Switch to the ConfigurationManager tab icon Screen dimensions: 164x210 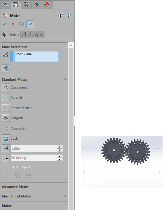click(26, 5)
